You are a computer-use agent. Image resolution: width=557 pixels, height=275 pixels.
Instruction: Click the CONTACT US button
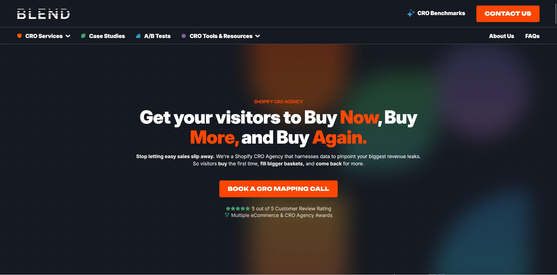(508, 14)
